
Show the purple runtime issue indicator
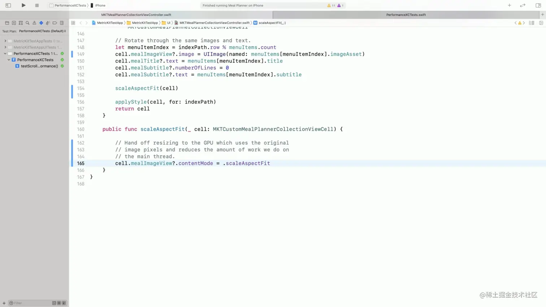pyautogui.click(x=340, y=5)
